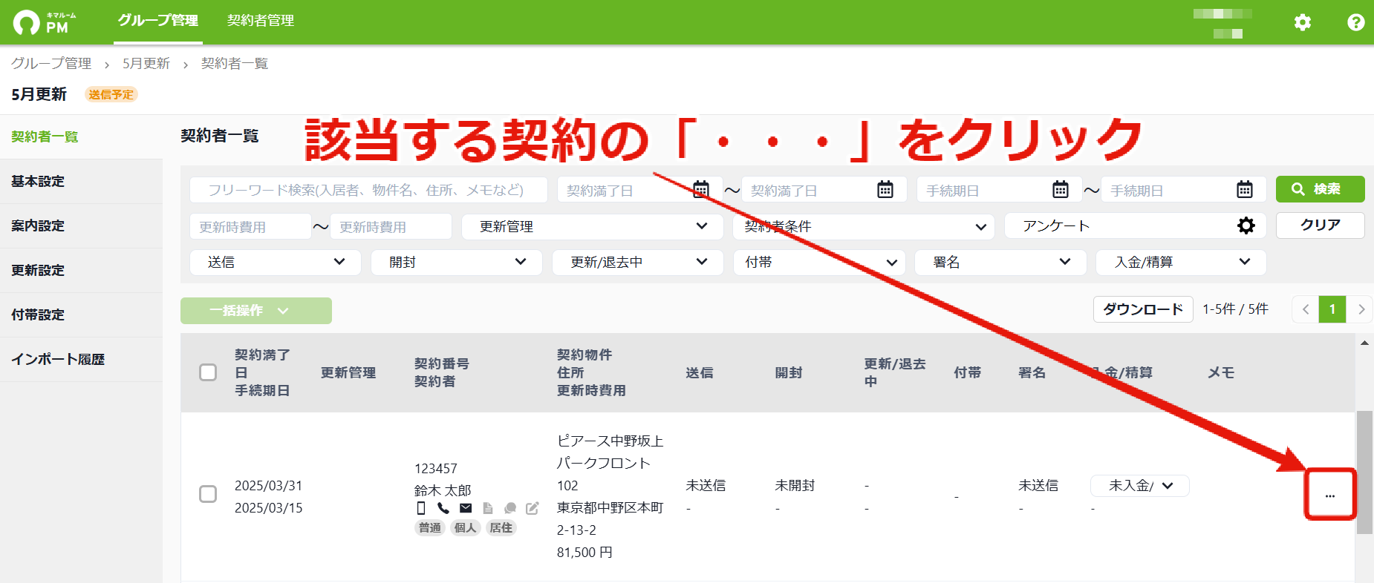Click smartphone icon under 鈴木 太郎
This screenshot has width=1374, height=583.
pos(421,508)
